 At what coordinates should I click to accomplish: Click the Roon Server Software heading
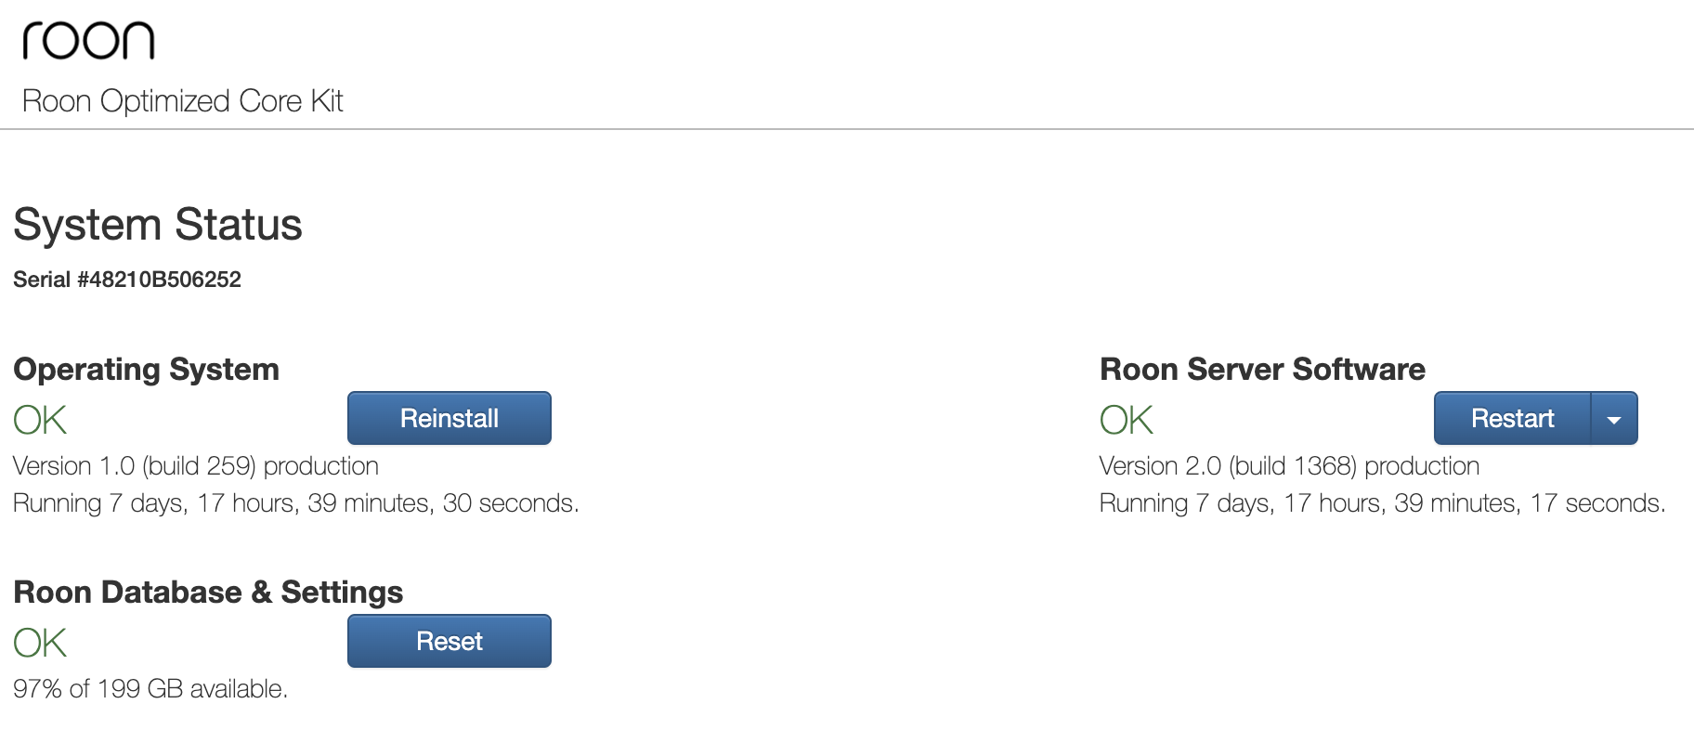click(x=1262, y=370)
